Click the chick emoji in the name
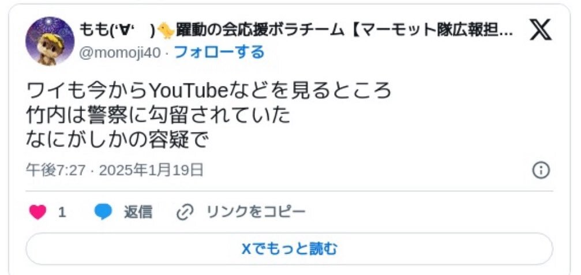 [166, 31]
